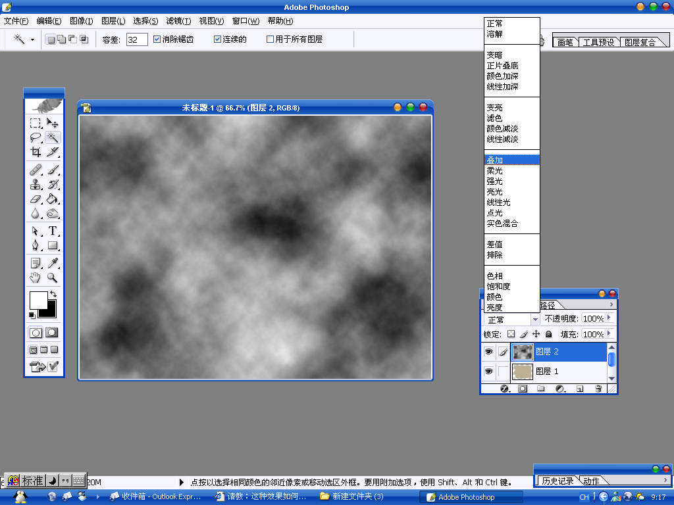The image size is (674, 505).
Task: Switch to Standard mode button
Action: click(36, 333)
